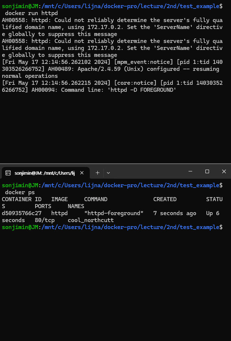Open a new terminal tab with the plus icon

tap(97, 173)
